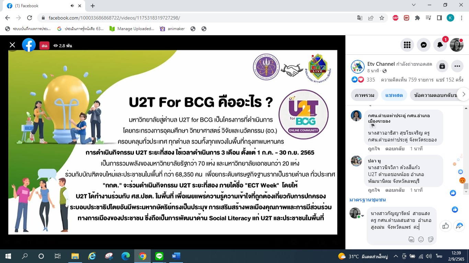Open the three-dot post options menu
This screenshot has width=469, height=263.
click(457, 66)
